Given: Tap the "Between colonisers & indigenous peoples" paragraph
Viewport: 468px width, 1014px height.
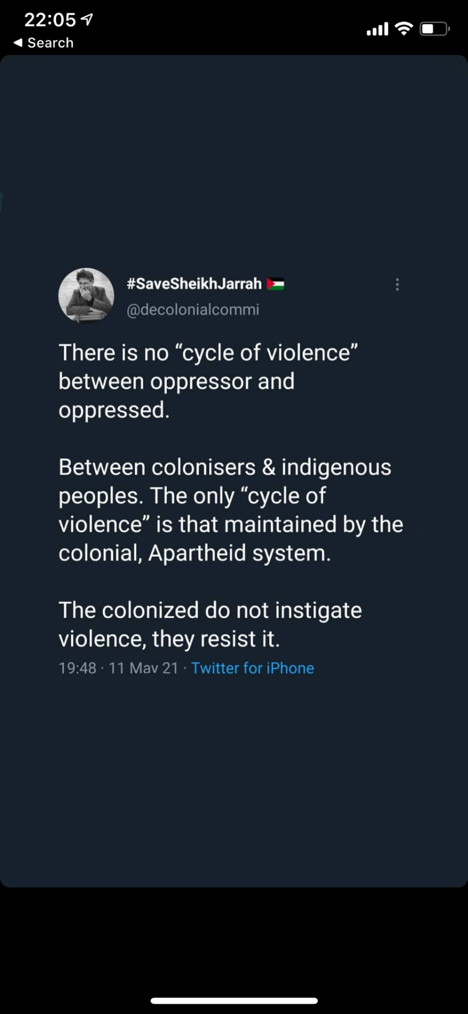Looking at the screenshot, I should point(230,510).
